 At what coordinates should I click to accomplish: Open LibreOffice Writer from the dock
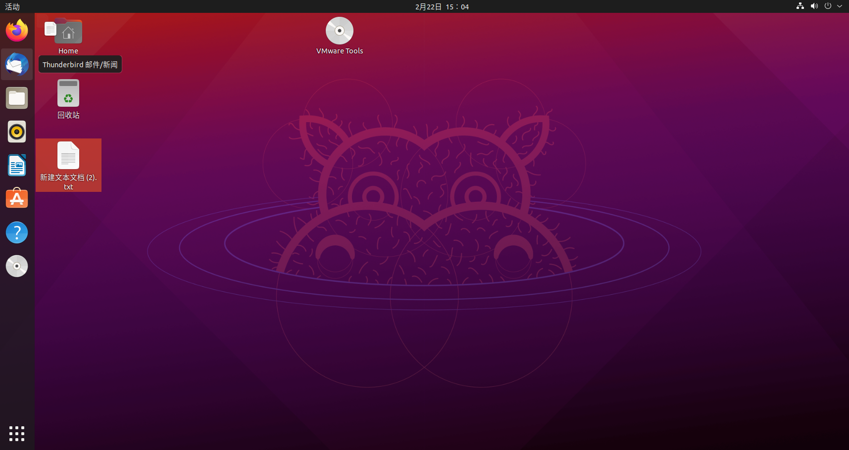click(x=17, y=165)
